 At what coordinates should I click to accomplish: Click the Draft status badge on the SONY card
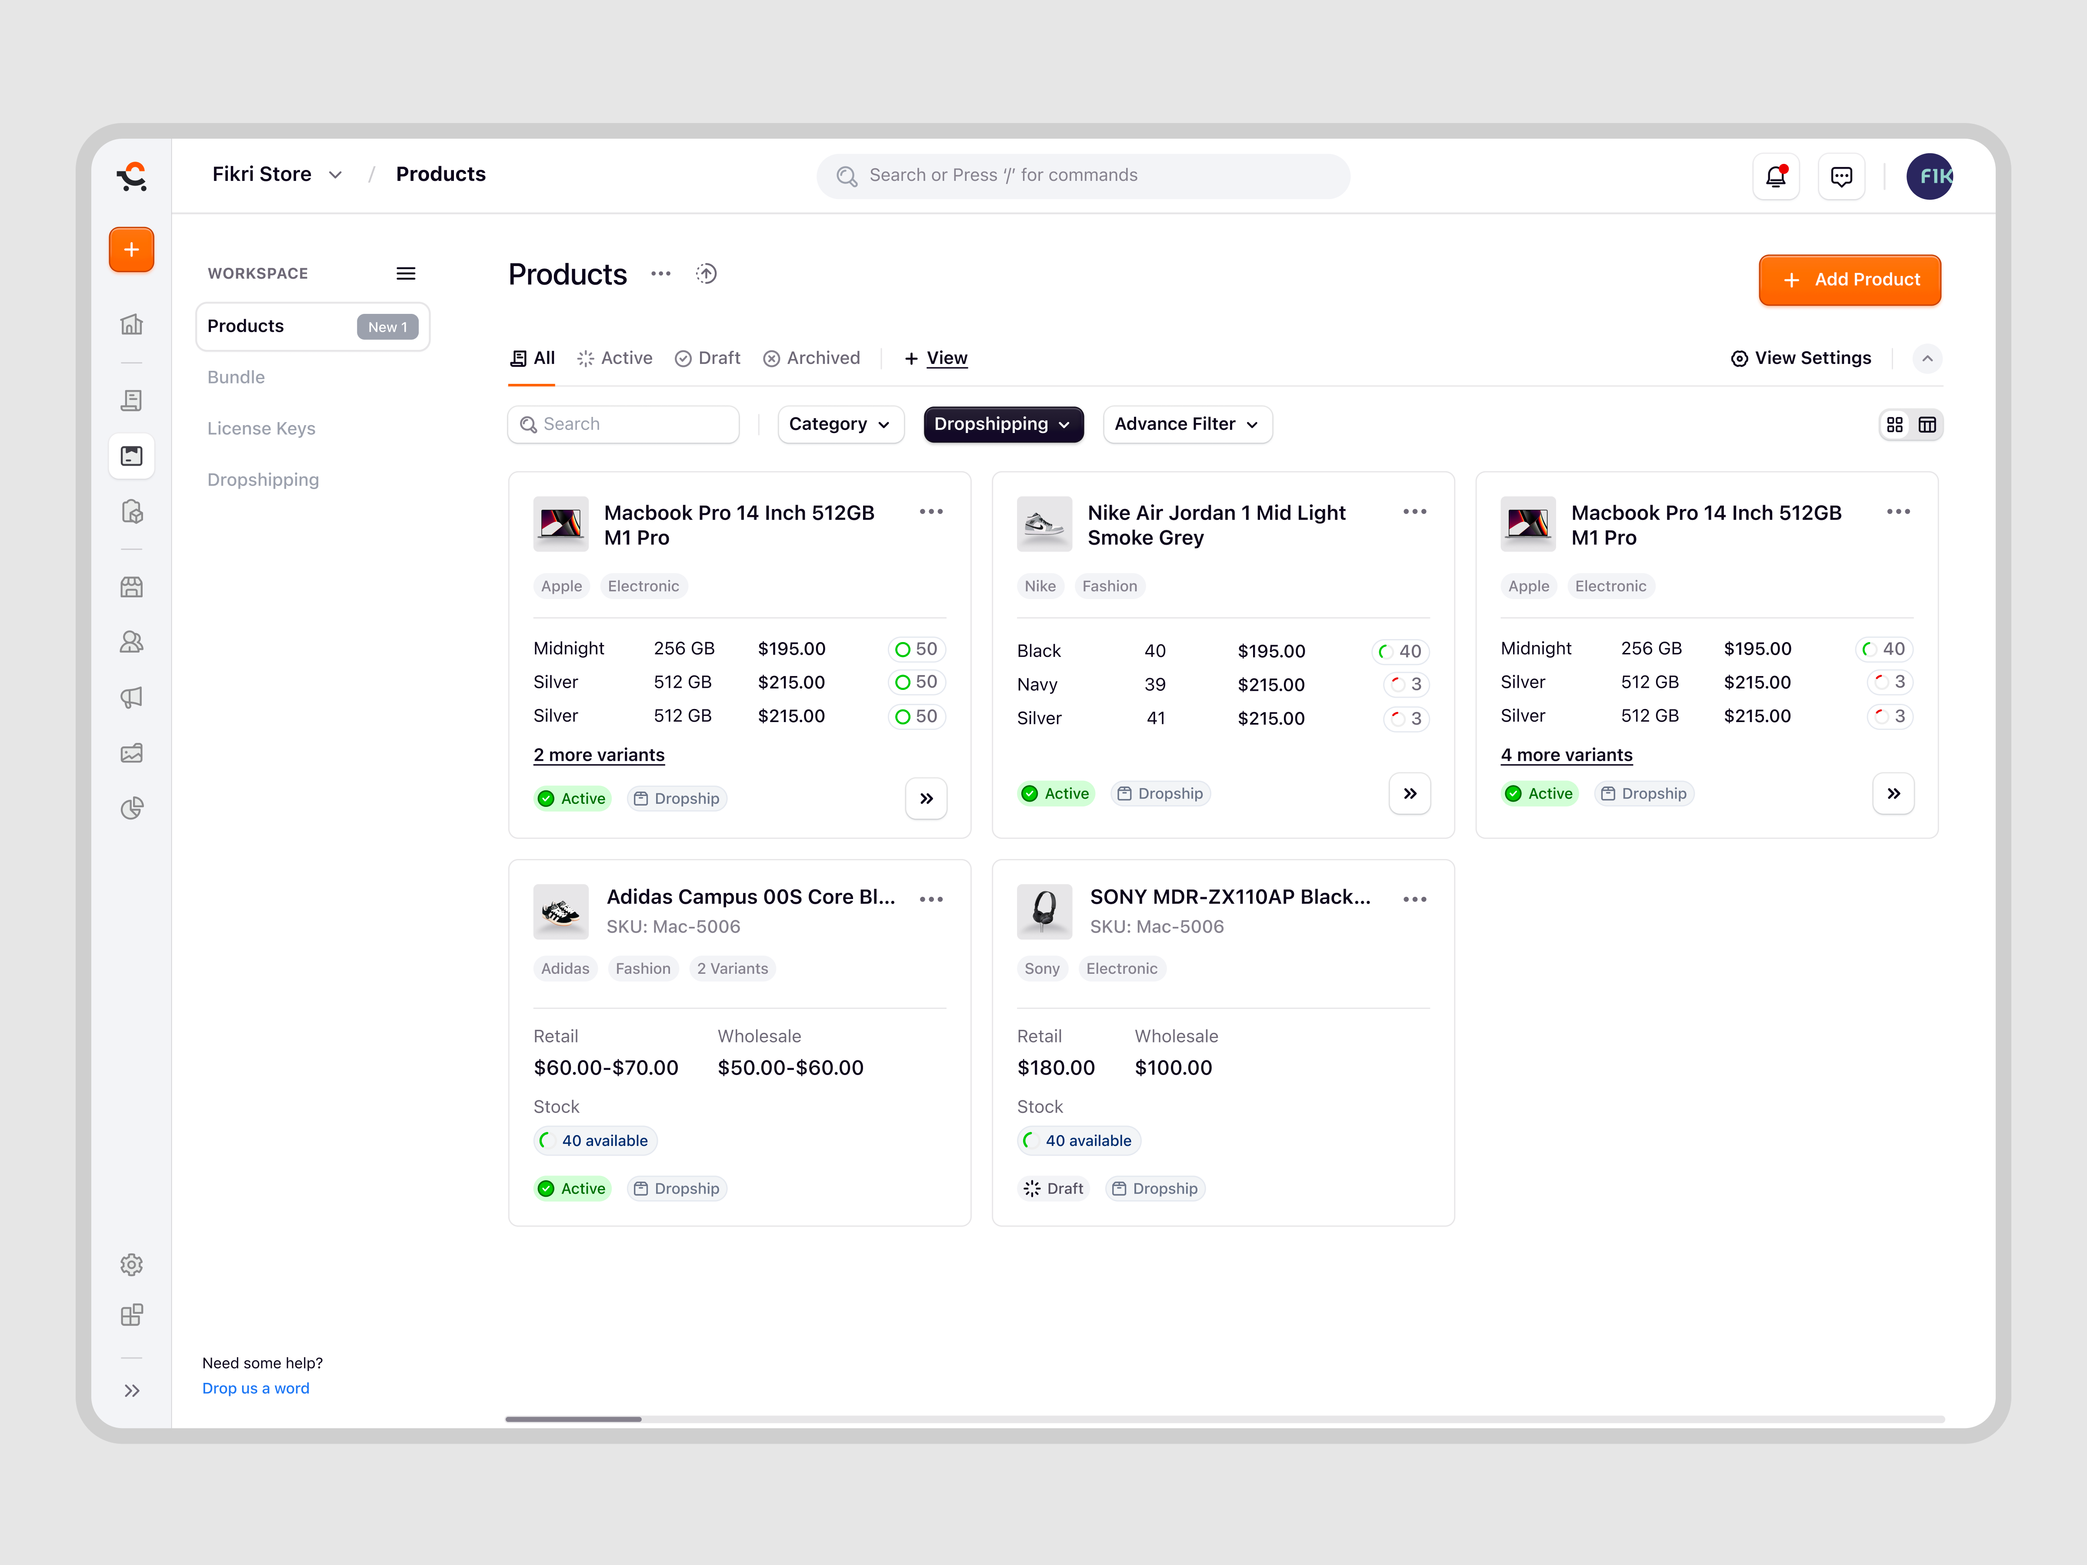(x=1054, y=1189)
